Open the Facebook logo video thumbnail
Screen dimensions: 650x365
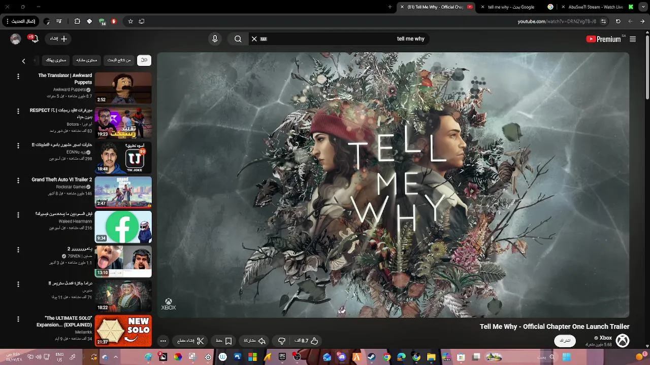click(x=123, y=227)
